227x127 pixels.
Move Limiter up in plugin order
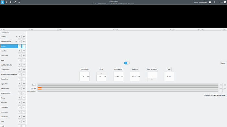[20, 46]
